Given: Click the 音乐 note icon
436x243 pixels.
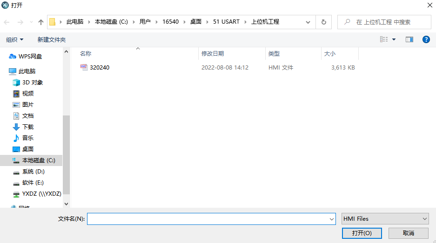Looking at the screenshot, I should pyautogui.click(x=16, y=138).
